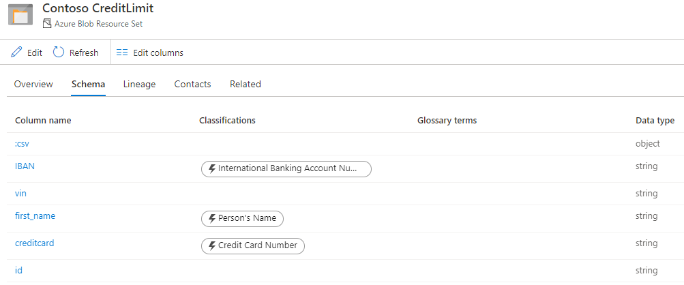Viewport: 684px width, 285px height.
Task: Click the Edit columns list icon
Action: click(x=123, y=52)
